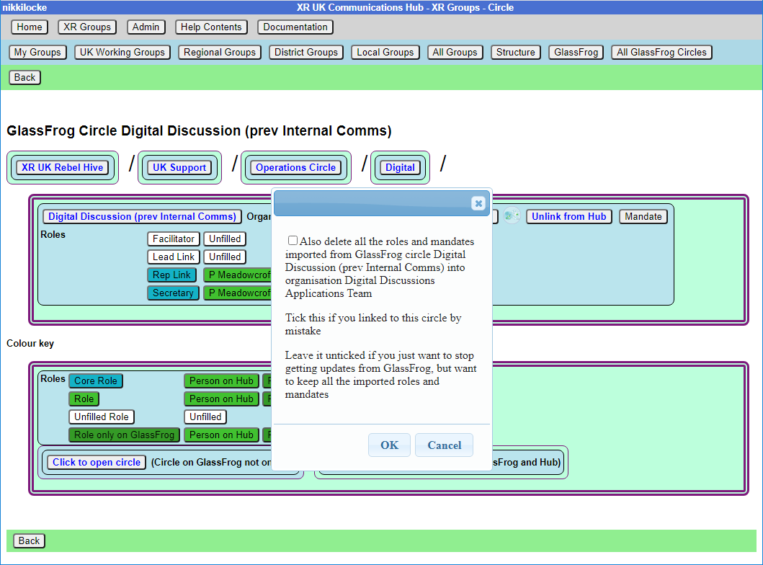Select the Rep Link role

click(x=171, y=275)
